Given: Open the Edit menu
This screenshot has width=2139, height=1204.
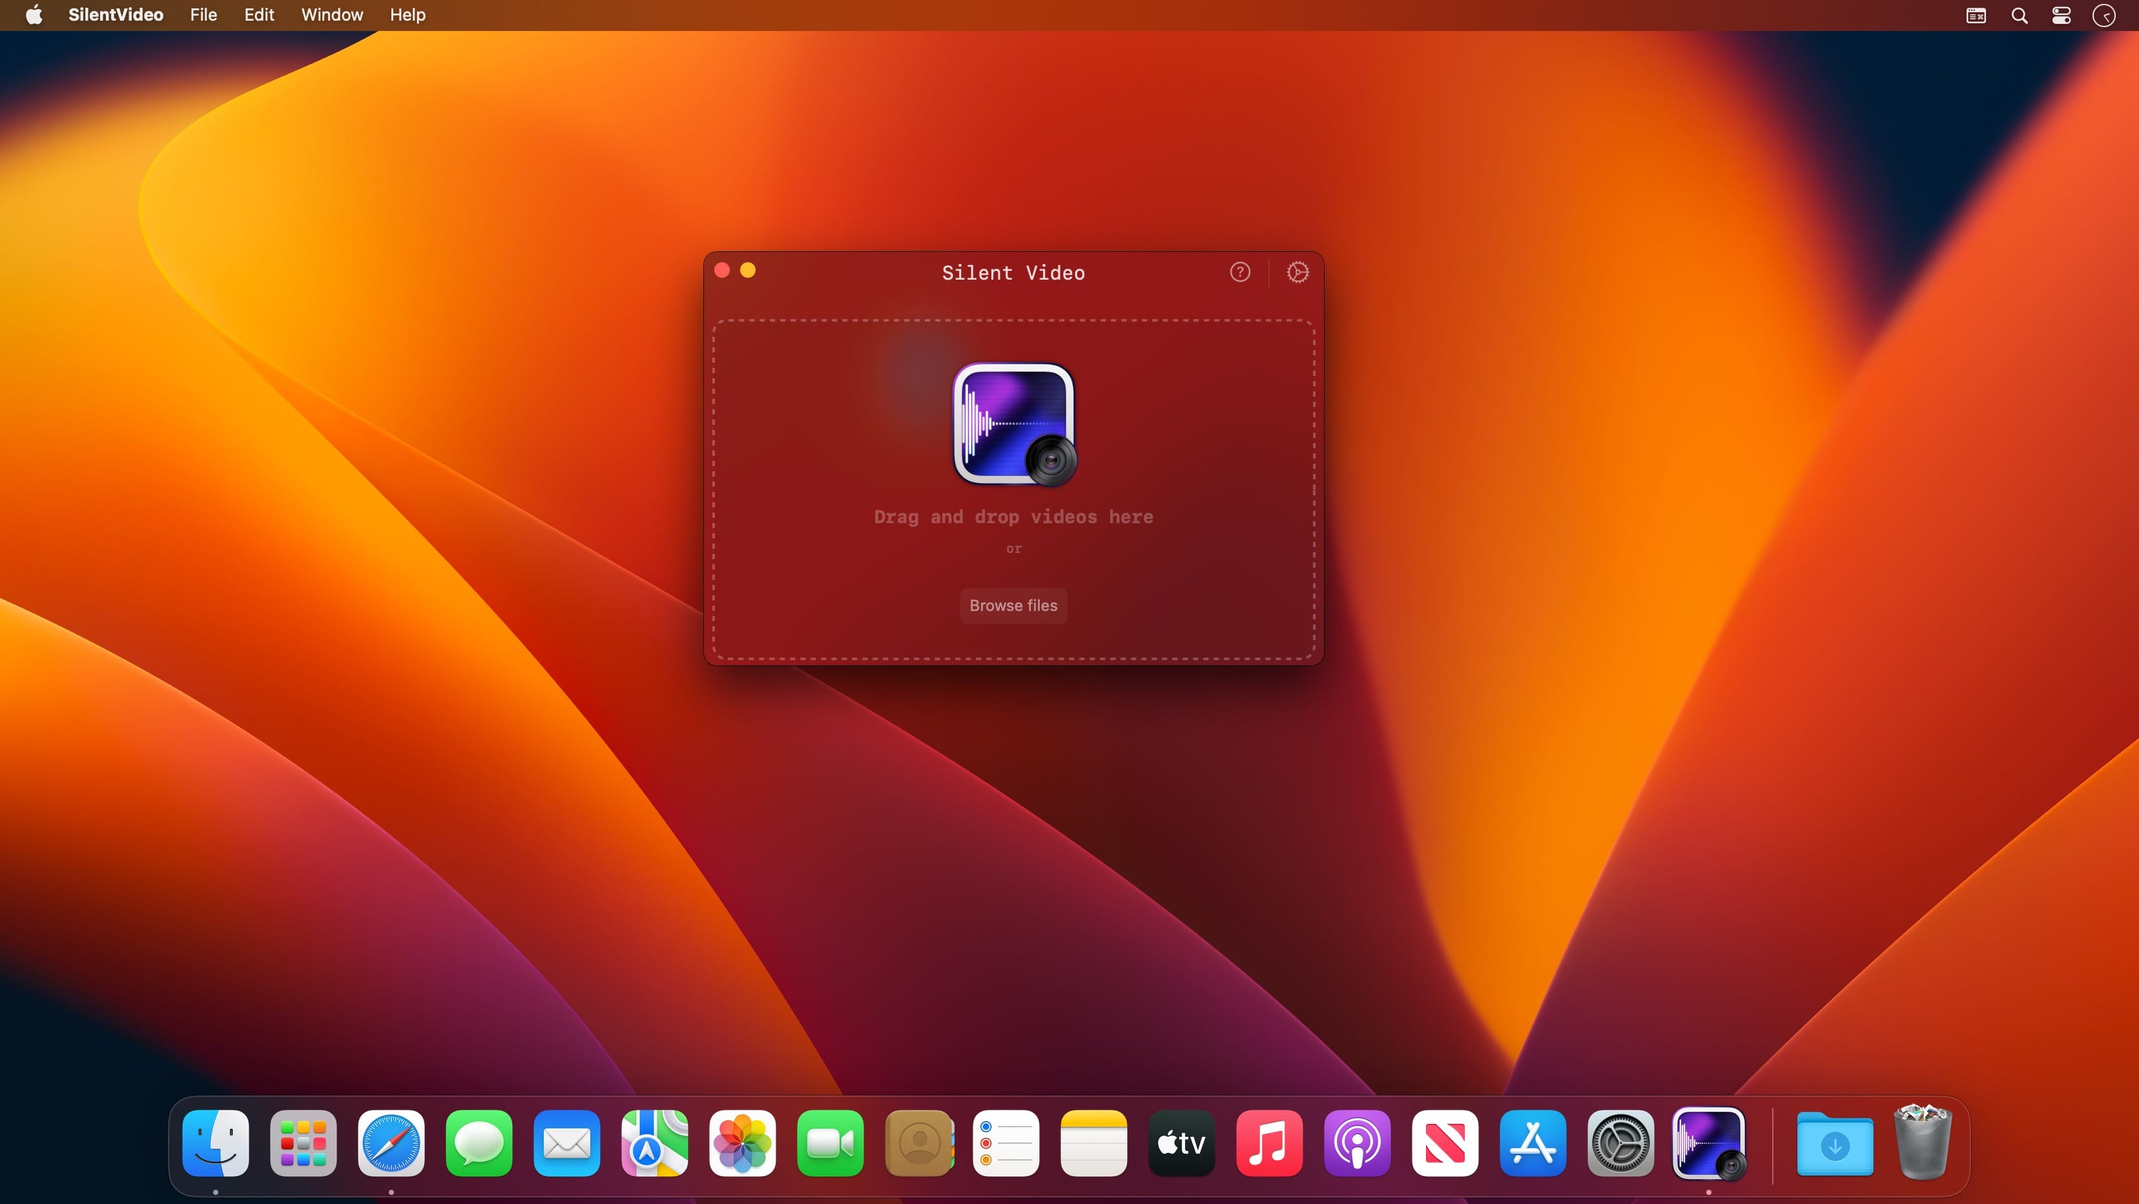Looking at the screenshot, I should click(x=259, y=15).
